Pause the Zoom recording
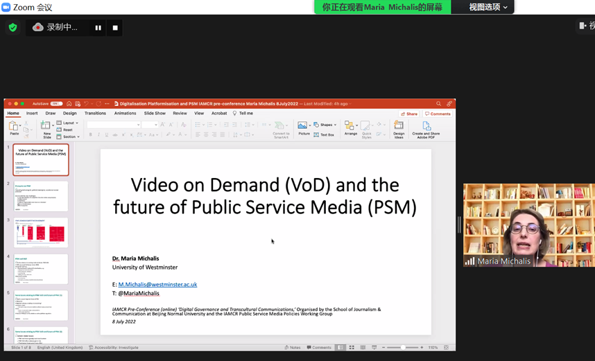Screen dimensions: 595x361 pyautogui.click(x=98, y=28)
